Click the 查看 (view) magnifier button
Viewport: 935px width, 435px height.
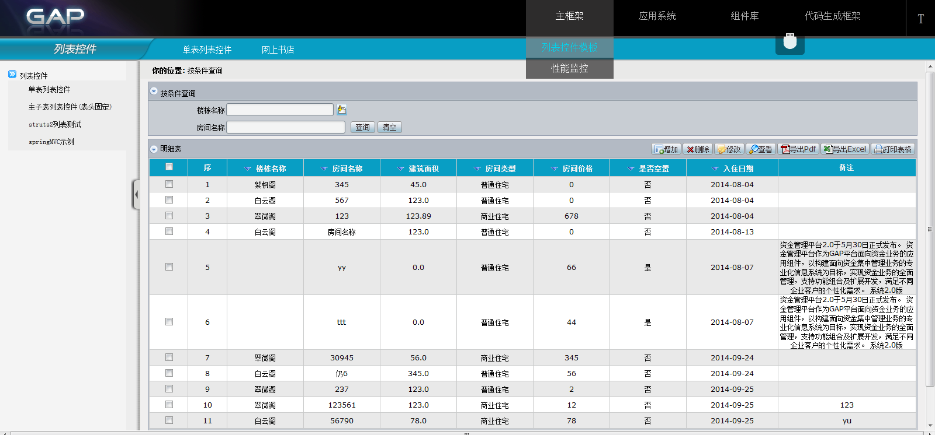[x=761, y=149]
